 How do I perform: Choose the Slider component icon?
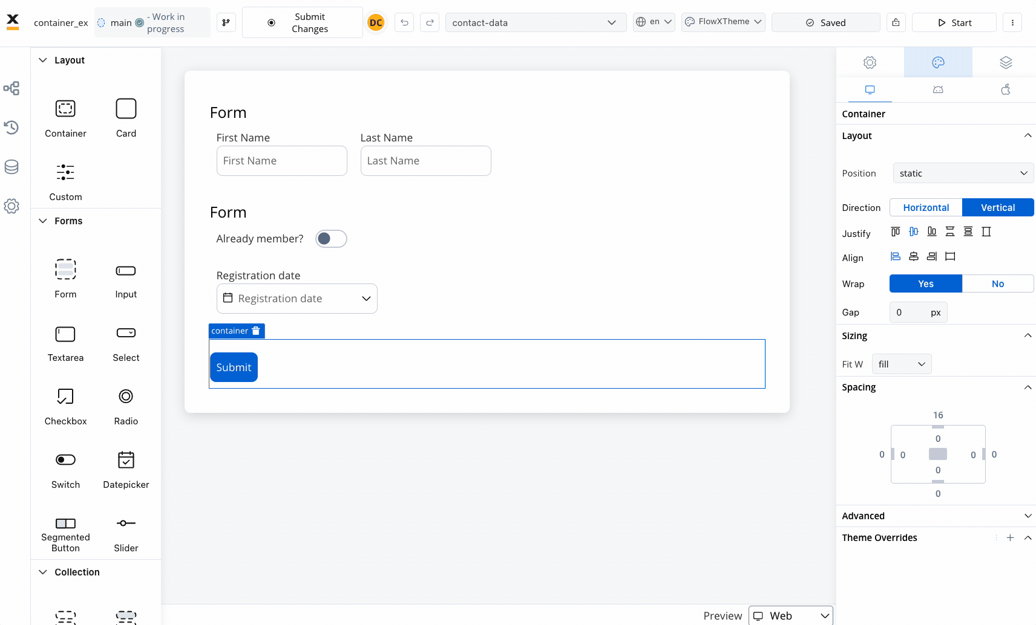(x=126, y=523)
